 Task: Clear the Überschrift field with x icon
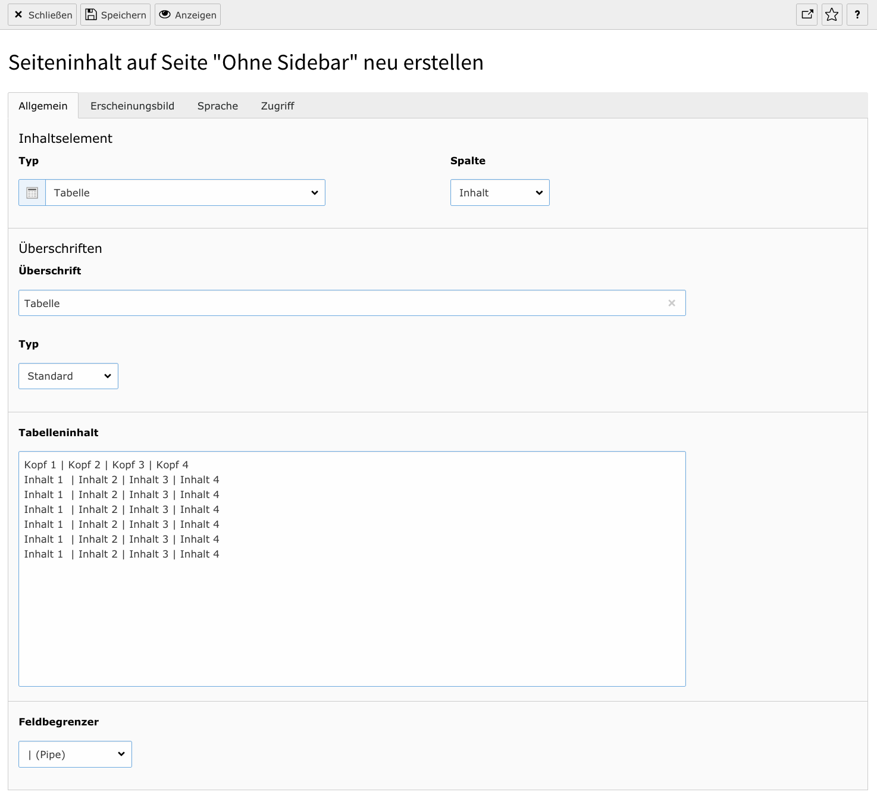coord(672,303)
